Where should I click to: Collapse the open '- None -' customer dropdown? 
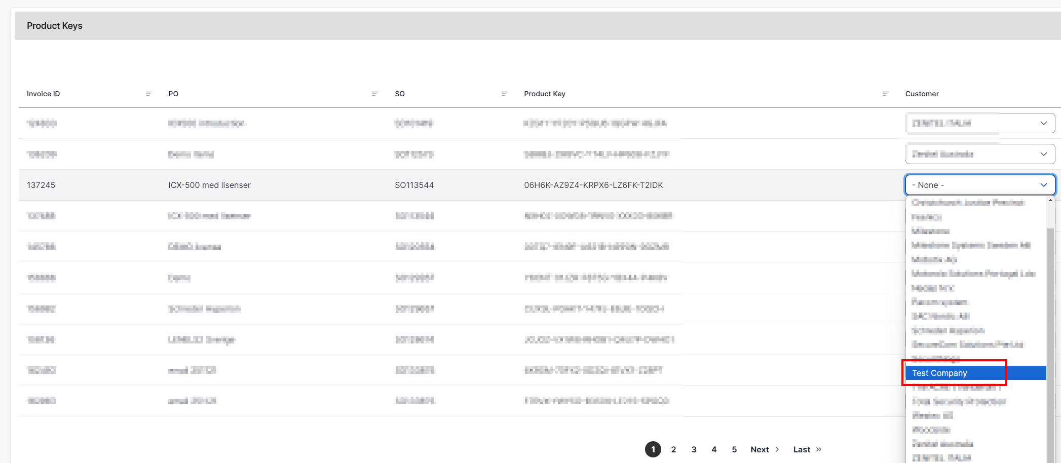pos(1043,185)
